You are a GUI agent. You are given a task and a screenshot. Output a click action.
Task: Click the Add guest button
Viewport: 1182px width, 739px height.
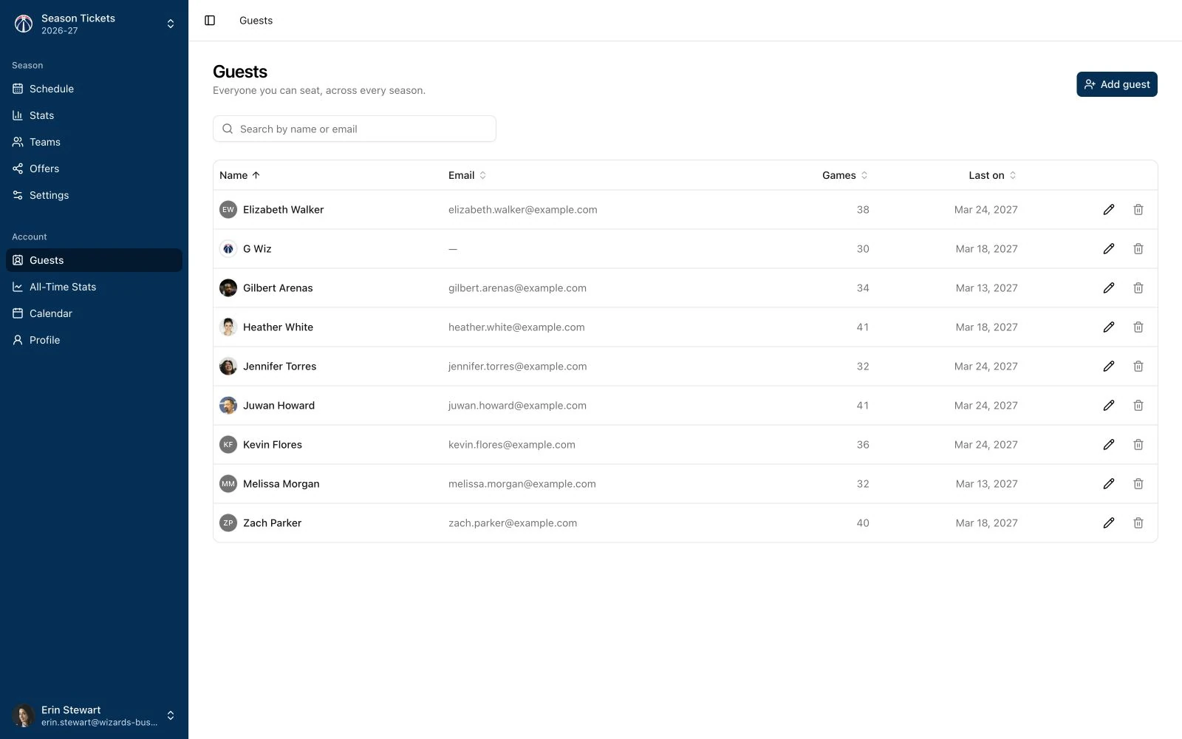tap(1117, 84)
